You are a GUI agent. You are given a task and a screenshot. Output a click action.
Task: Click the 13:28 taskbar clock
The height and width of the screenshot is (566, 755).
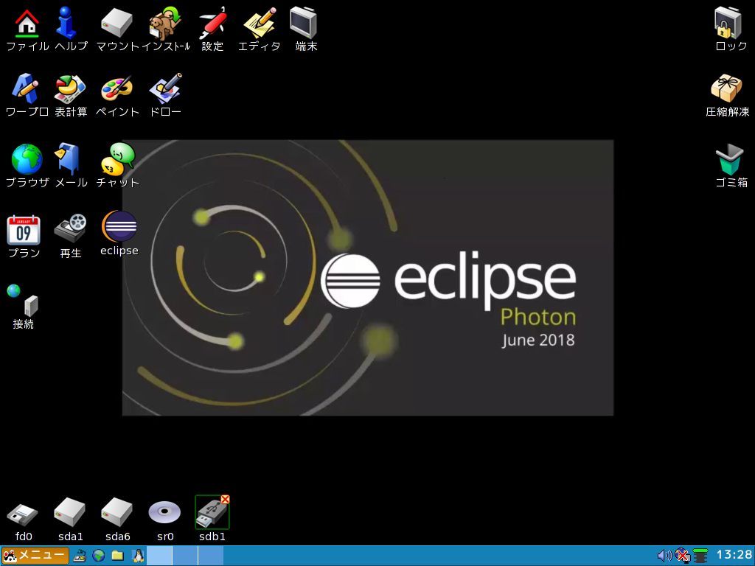(734, 555)
